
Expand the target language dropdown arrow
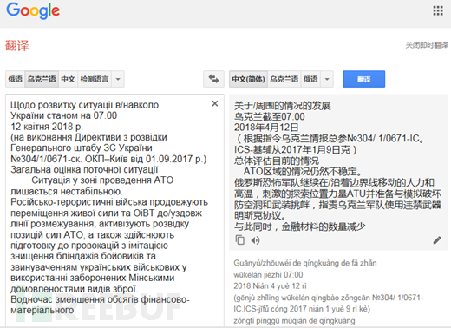(x=327, y=79)
